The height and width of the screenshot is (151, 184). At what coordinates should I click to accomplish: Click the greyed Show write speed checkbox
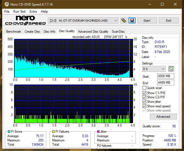click(x=144, y=110)
